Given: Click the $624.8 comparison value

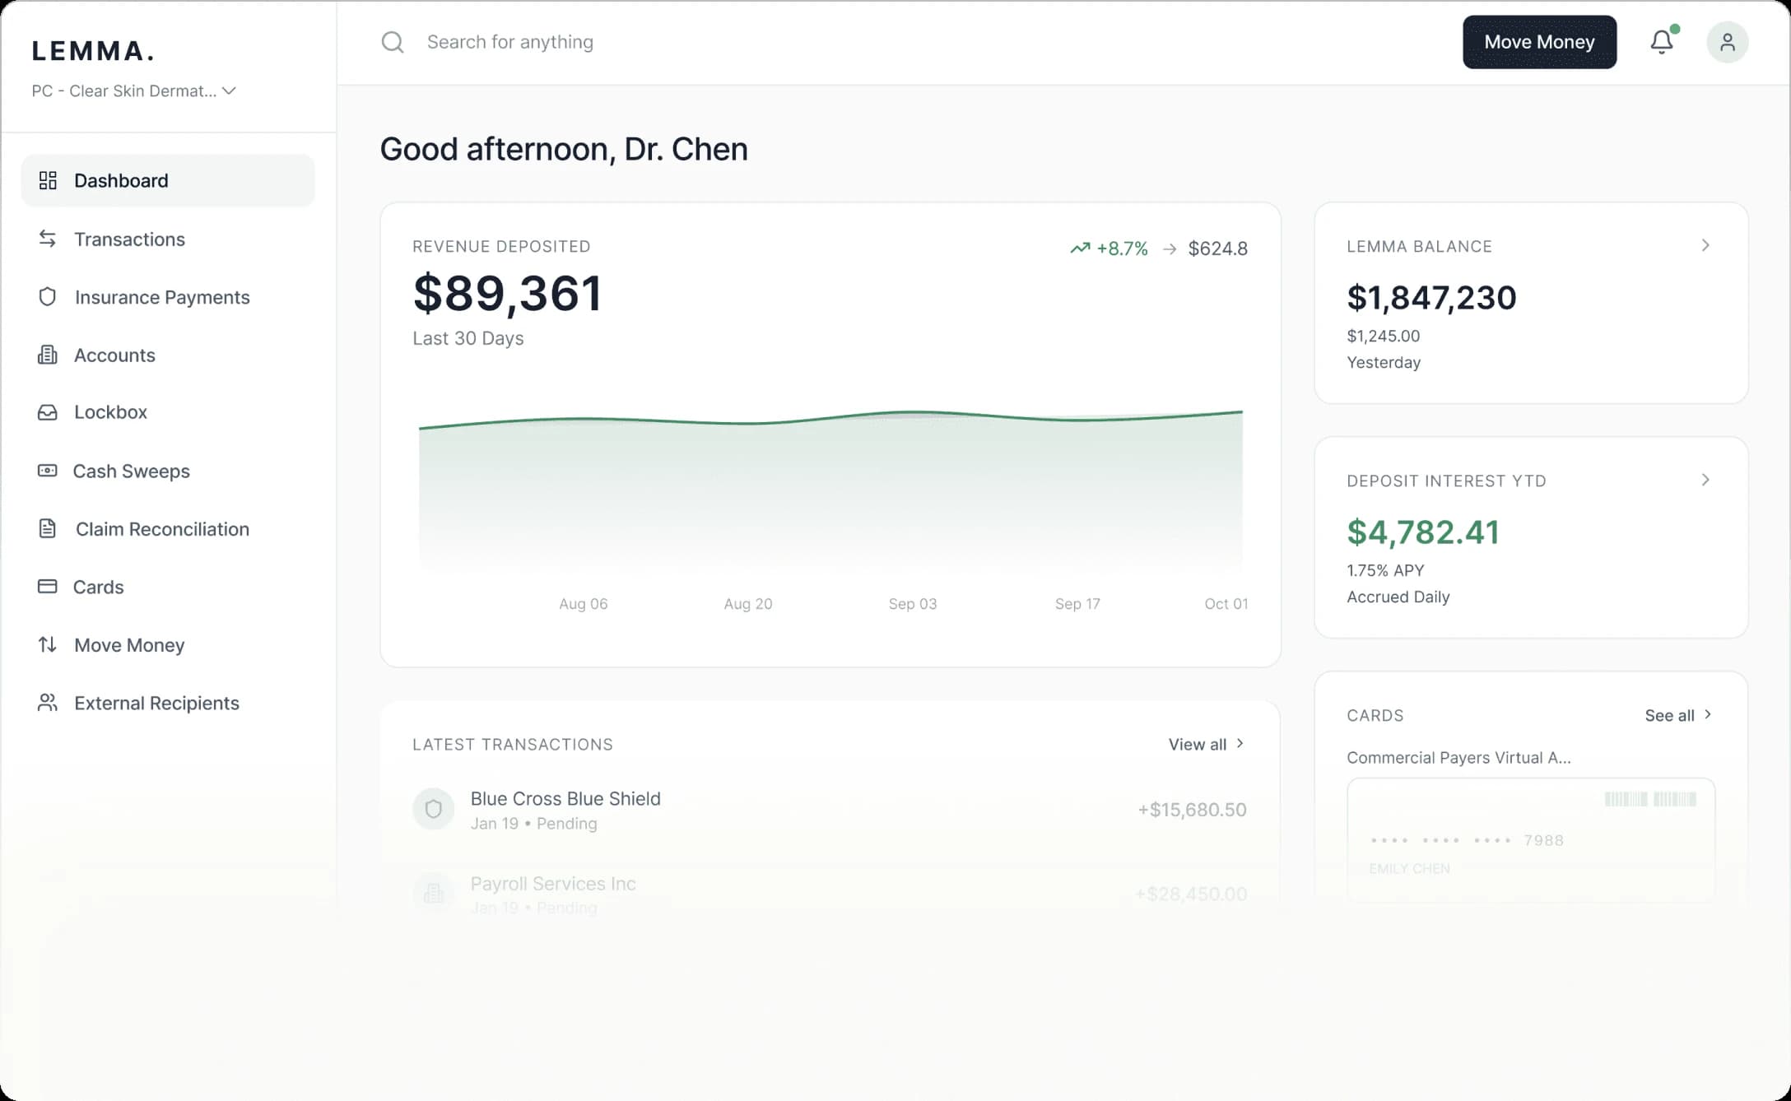Looking at the screenshot, I should click(1218, 249).
